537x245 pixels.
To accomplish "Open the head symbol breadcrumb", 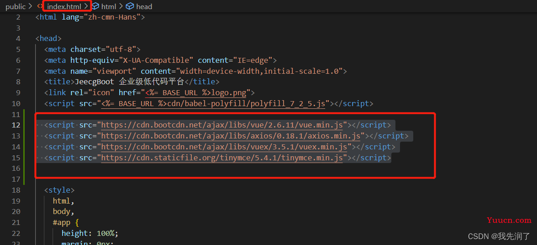I will pyautogui.click(x=144, y=6).
